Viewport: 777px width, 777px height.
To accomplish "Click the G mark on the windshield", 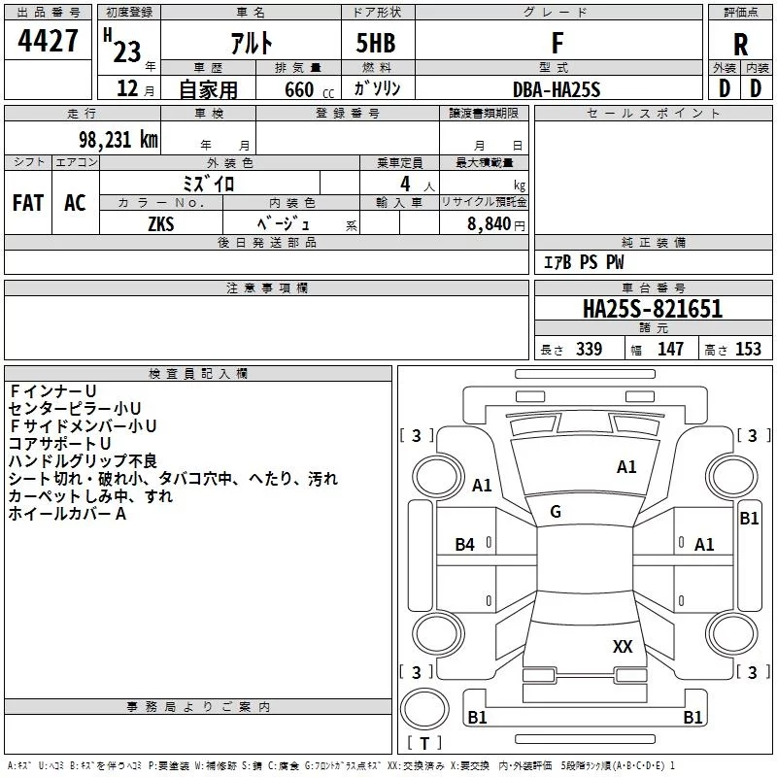I will coord(556,512).
